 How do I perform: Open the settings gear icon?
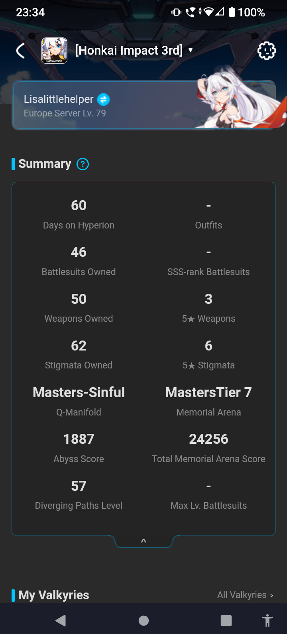pyautogui.click(x=266, y=51)
